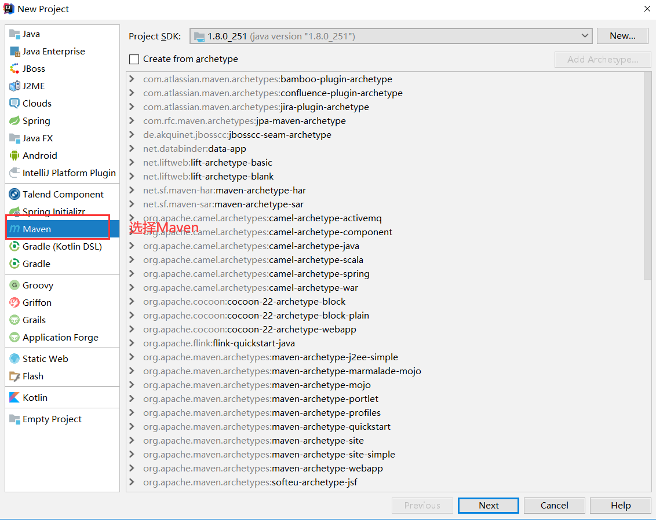
Task: Expand the bamboo-plugin-archetype entry
Action: (x=132, y=79)
